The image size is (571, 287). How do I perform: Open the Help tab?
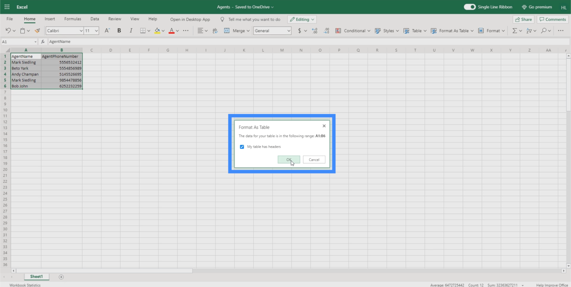pos(153,19)
